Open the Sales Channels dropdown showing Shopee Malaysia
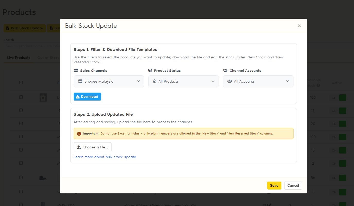Viewport: 354px width, 206px height. click(109, 81)
